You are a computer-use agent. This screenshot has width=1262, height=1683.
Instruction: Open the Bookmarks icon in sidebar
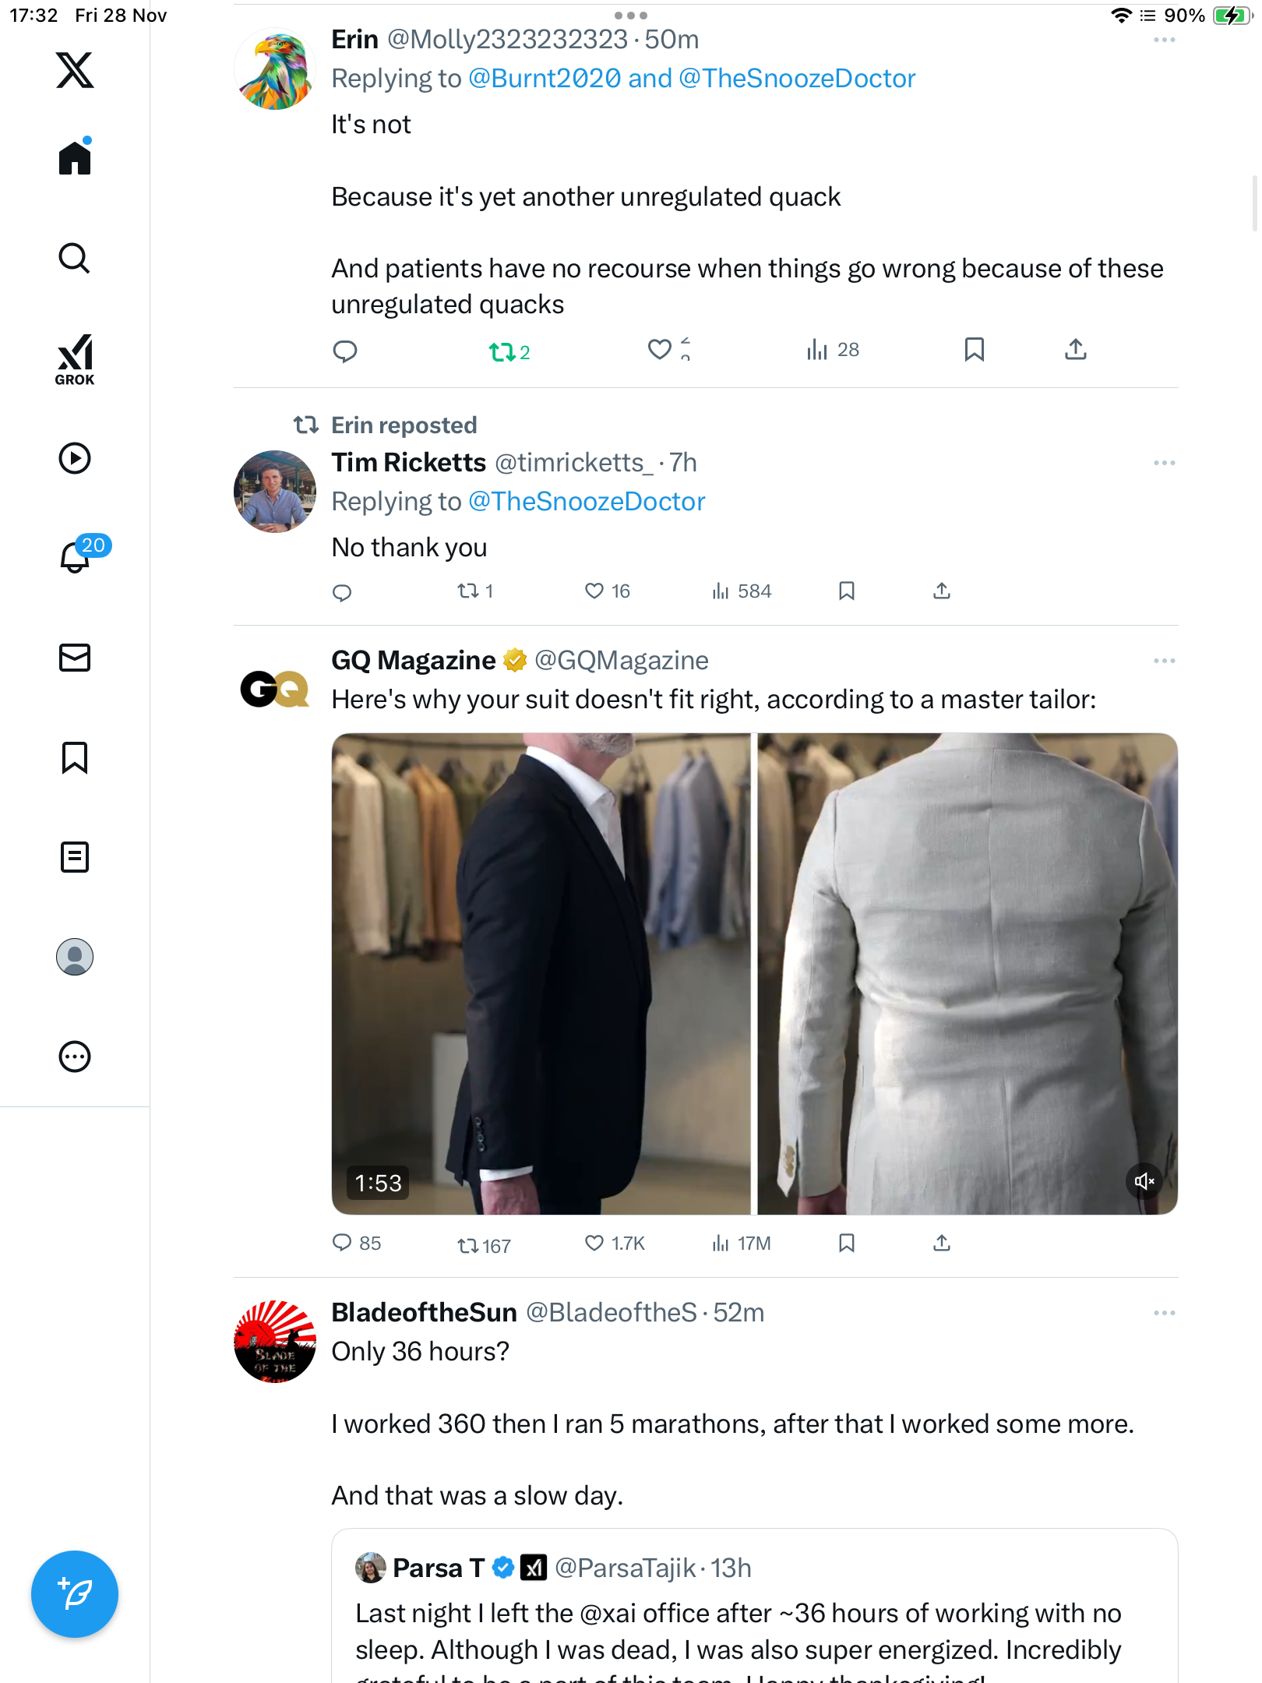pos(75,757)
